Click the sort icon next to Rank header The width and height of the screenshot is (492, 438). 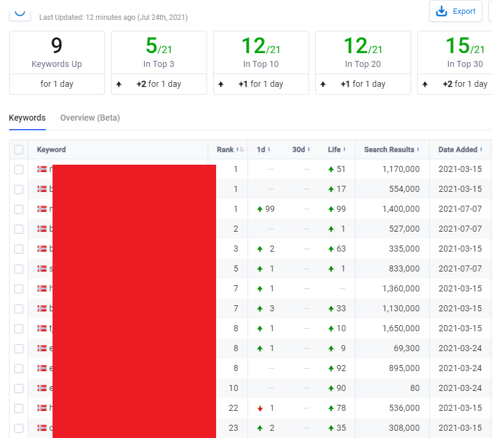[x=242, y=150]
